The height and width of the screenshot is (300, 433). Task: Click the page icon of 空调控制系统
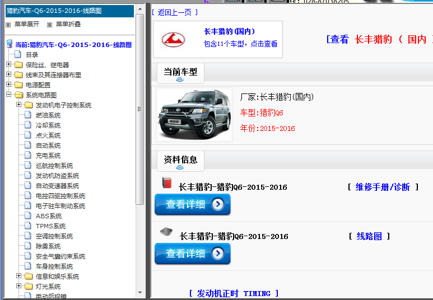point(28,236)
